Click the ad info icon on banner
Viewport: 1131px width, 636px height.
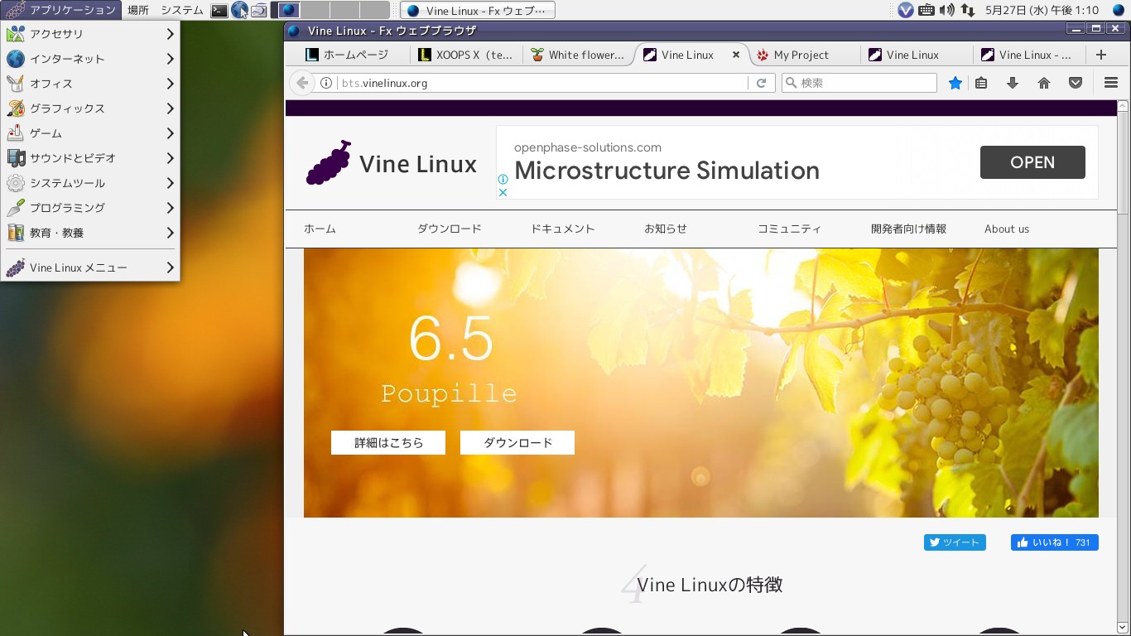coord(502,179)
